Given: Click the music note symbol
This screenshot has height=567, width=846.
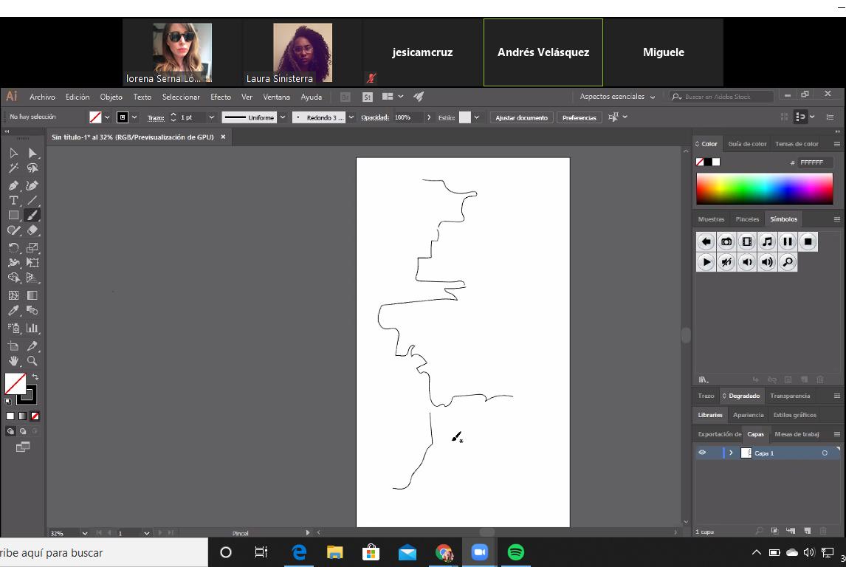Looking at the screenshot, I should pos(767,241).
